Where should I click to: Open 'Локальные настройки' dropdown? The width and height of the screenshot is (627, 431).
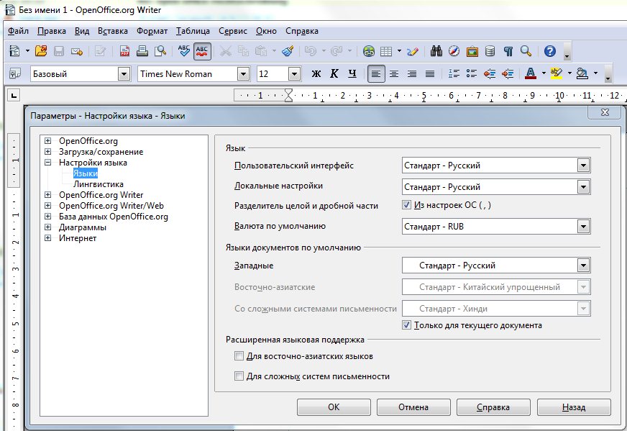tap(583, 187)
